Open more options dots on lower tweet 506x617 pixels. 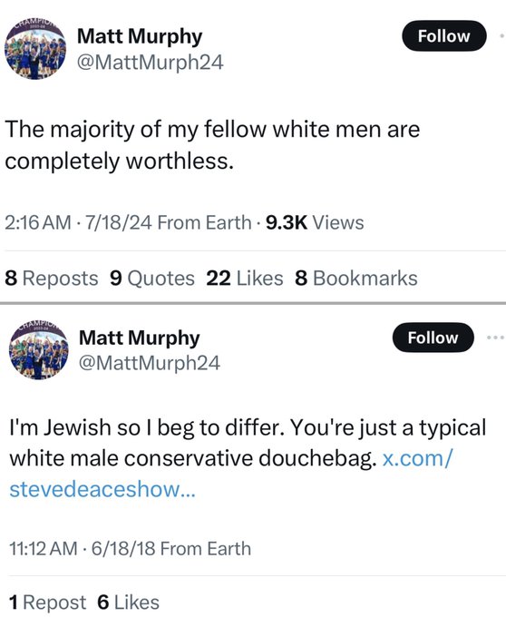495,338
